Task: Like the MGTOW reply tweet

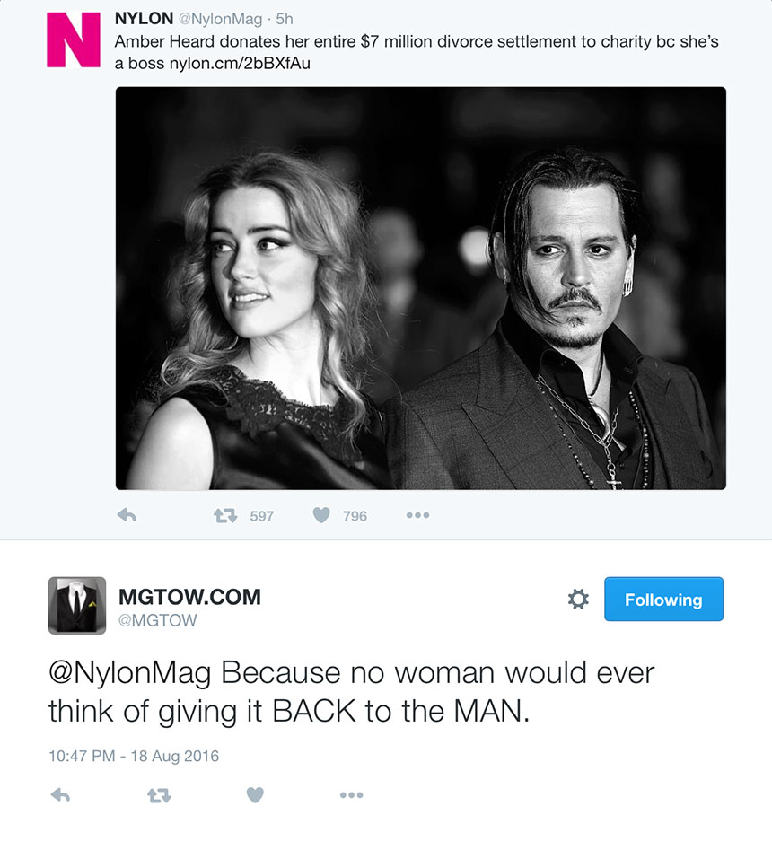Action: tap(255, 795)
